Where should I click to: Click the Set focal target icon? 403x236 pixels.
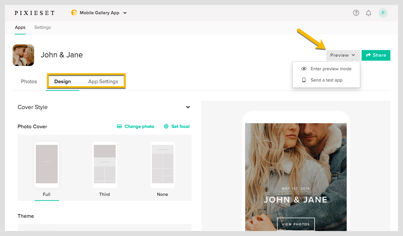166,126
